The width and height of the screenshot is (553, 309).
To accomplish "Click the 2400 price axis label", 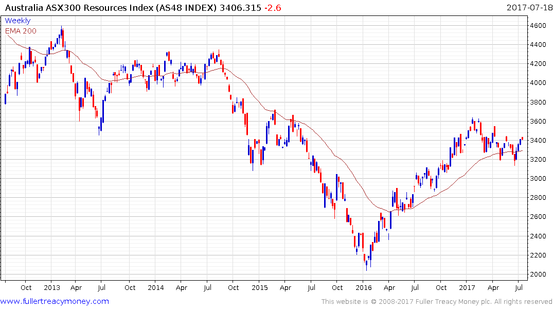I will coord(538,236).
